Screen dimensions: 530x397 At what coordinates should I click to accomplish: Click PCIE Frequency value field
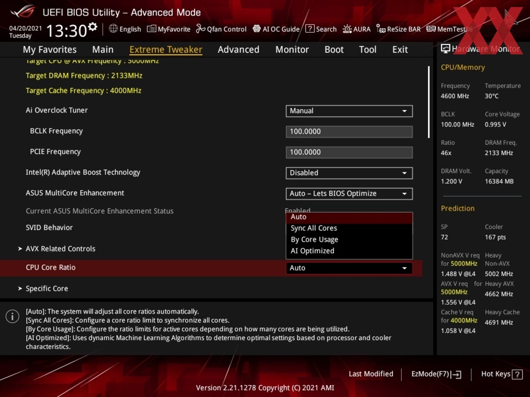[349, 152]
